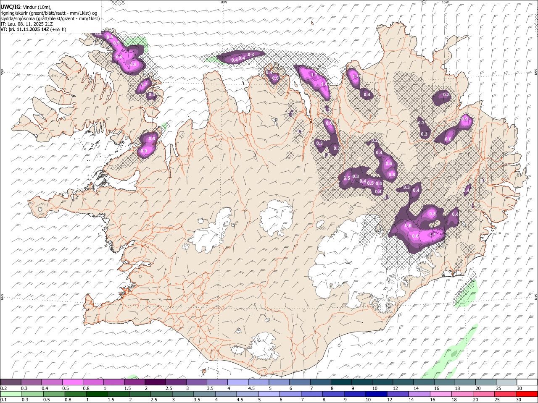Click the 'IT: Lau. 08. 11. 2025 21Z' line
The height and width of the screenshot is (403, 538).
26,24
